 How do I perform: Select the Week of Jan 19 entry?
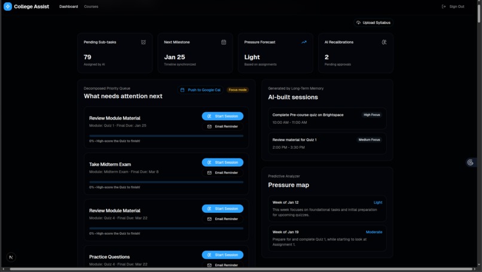click(327, 239)
